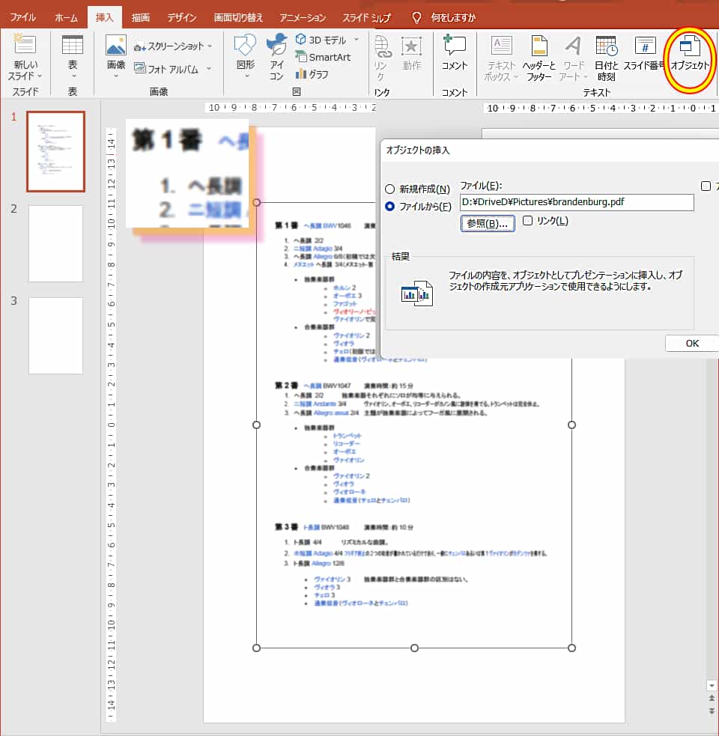Select slide 2 thumbnail
The image size is (719, 736).
point(56,243)
